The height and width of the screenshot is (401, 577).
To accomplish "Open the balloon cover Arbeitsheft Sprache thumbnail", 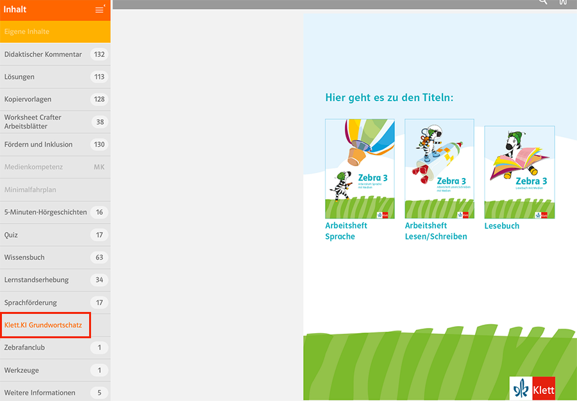I will point(360,168).
